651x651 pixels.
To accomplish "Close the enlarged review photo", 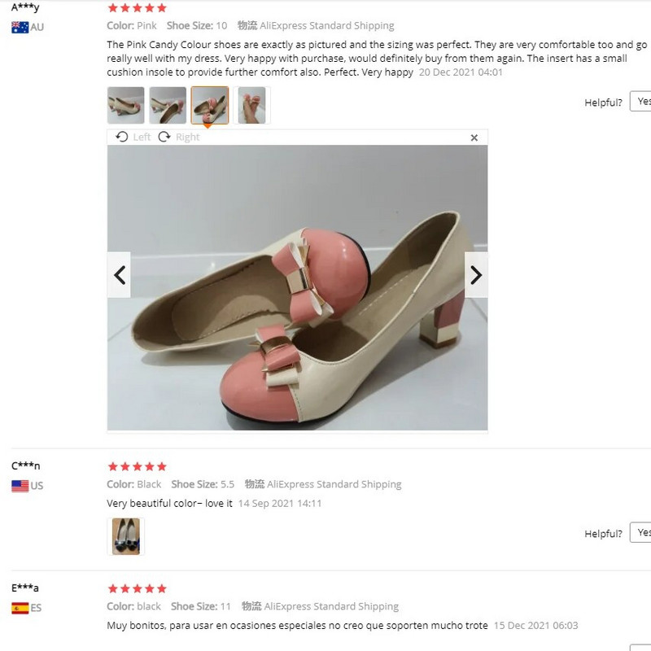I will tap(474, 138).
